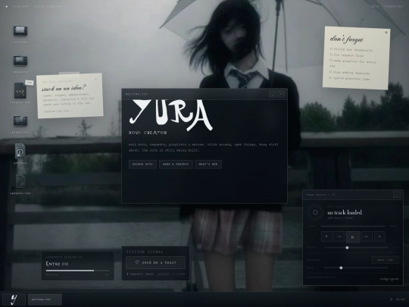Click the WHAT'S NEW button
This screenshot has height=307, width=409.
208,164
